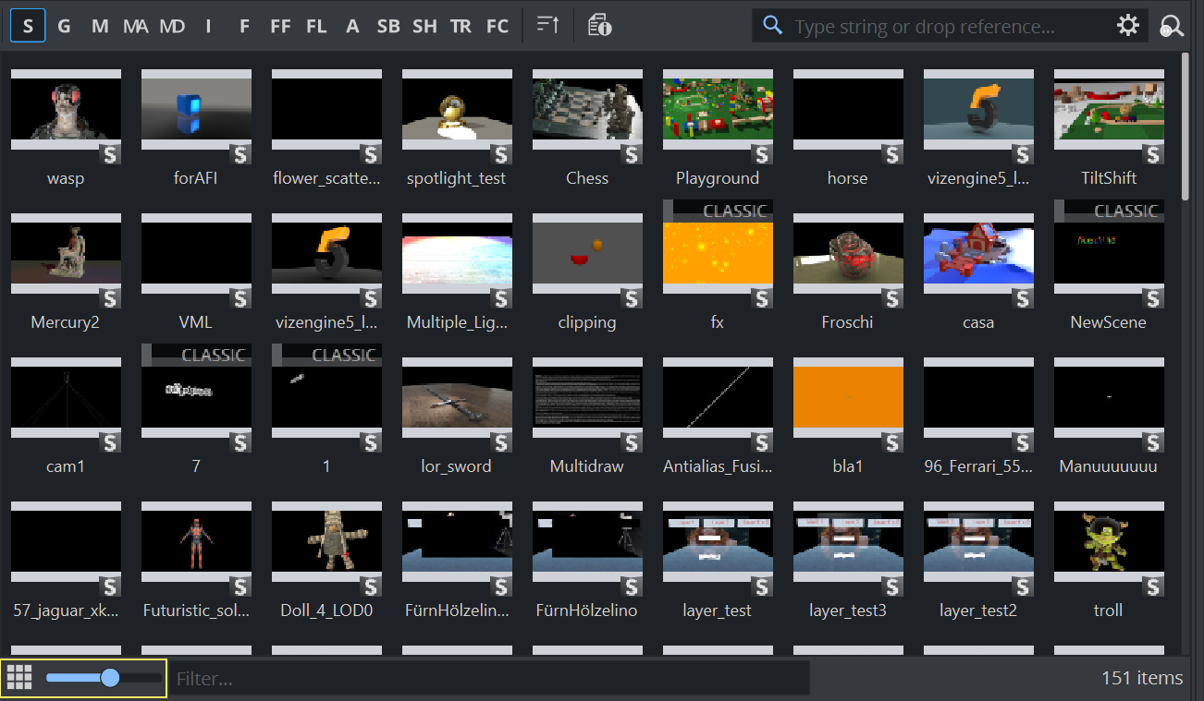This screenshot has height=701, width=1204.
Task: Select the cam1 scene thumbnail
Action: coord(66,397)
